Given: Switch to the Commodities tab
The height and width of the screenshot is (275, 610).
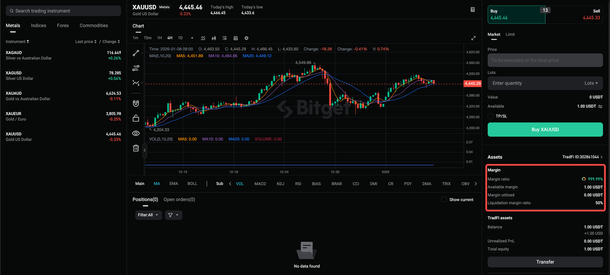Looking at the screenshot, I should click(93, 25).
